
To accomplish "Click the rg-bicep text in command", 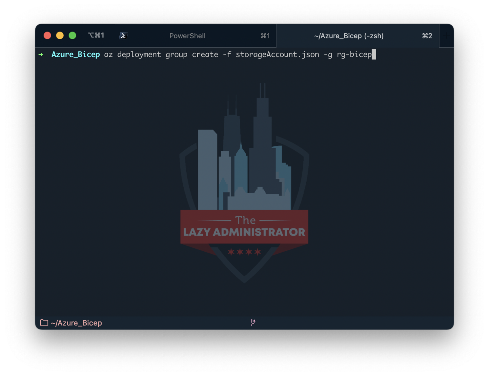I will tap(354, 54).
